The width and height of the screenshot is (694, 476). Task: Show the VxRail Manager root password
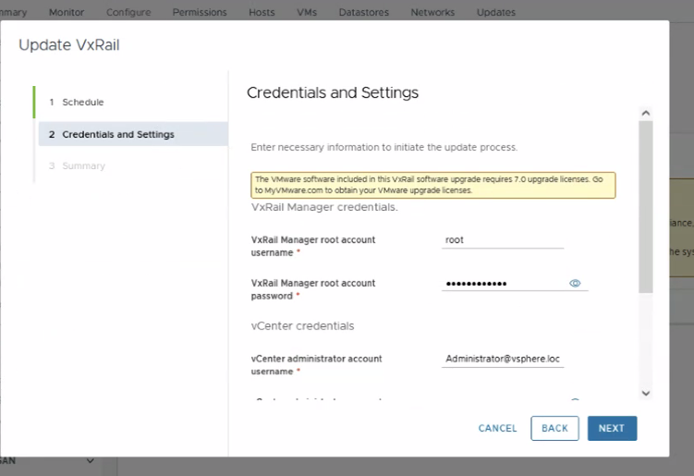[575, 284]
